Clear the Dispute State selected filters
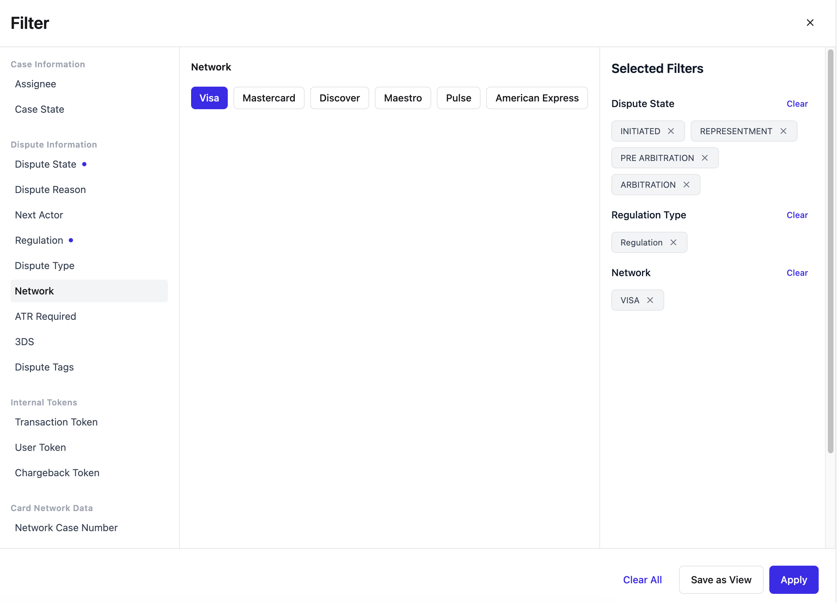 coord(797,104)
